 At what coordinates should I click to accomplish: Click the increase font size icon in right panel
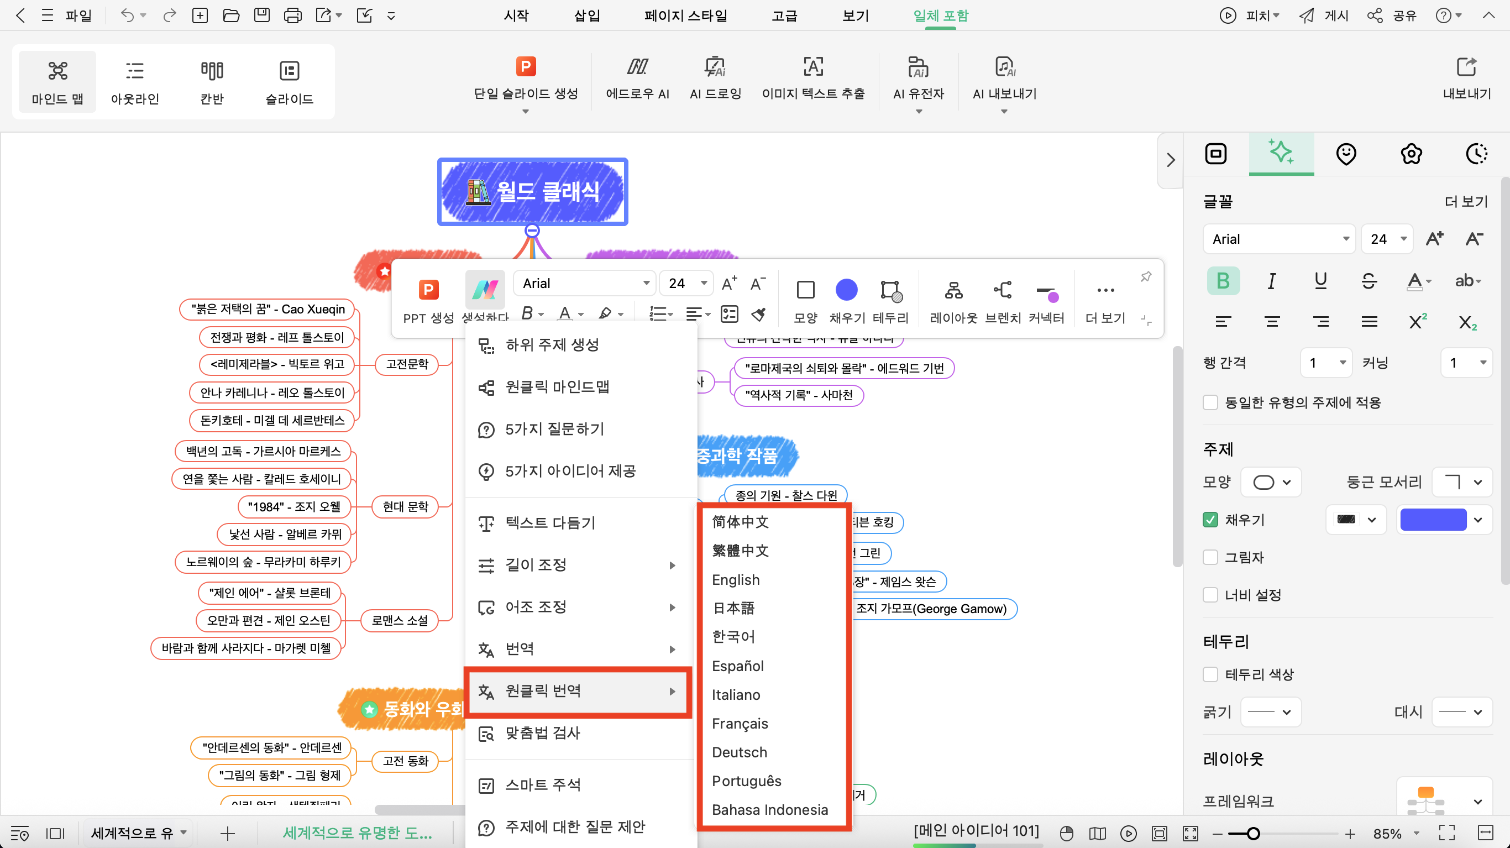tap(1434, 239)
